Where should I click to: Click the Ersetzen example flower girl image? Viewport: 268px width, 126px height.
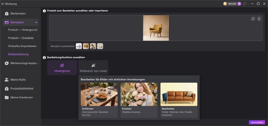tap(139, 94)
